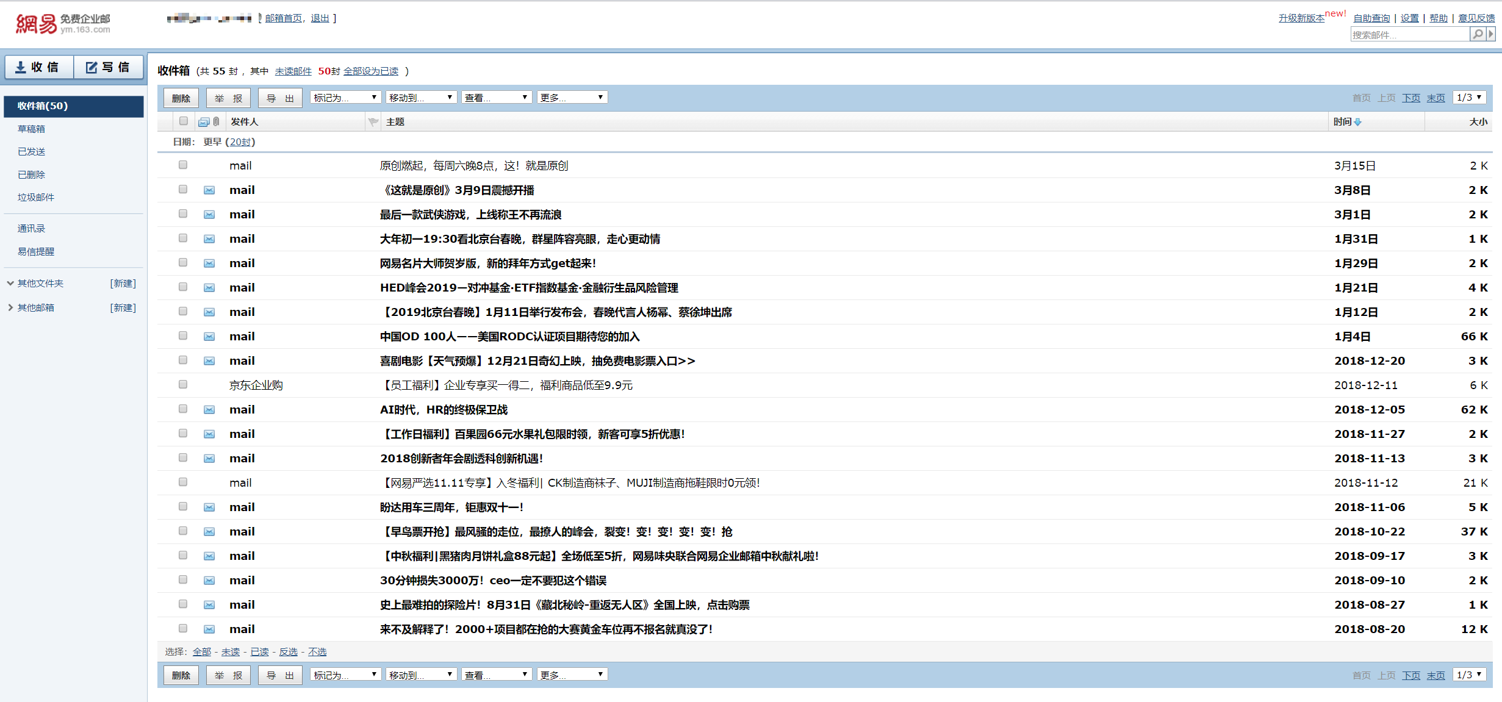Click the unread envelope icon on the 3月8日 email
The height and width of the screenshot is (702, 1502).
coord(209,190)
